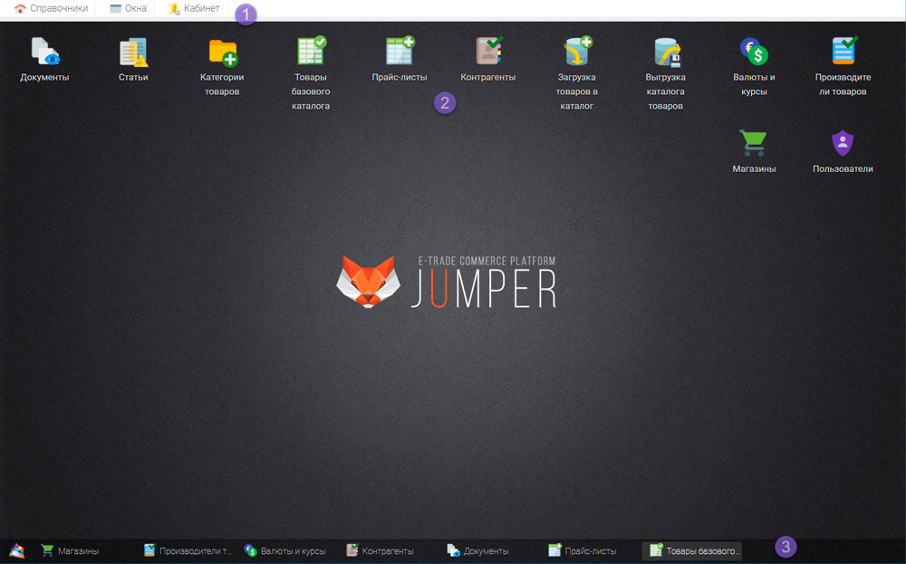Open the Документы desktop icon

44,52
